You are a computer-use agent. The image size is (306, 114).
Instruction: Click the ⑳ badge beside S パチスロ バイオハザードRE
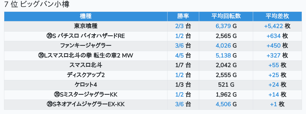pos(49,36)
